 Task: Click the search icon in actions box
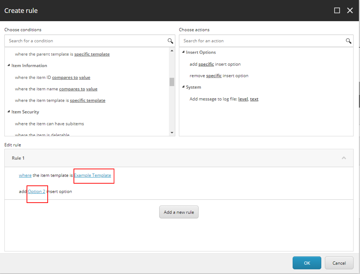point(348,41)
